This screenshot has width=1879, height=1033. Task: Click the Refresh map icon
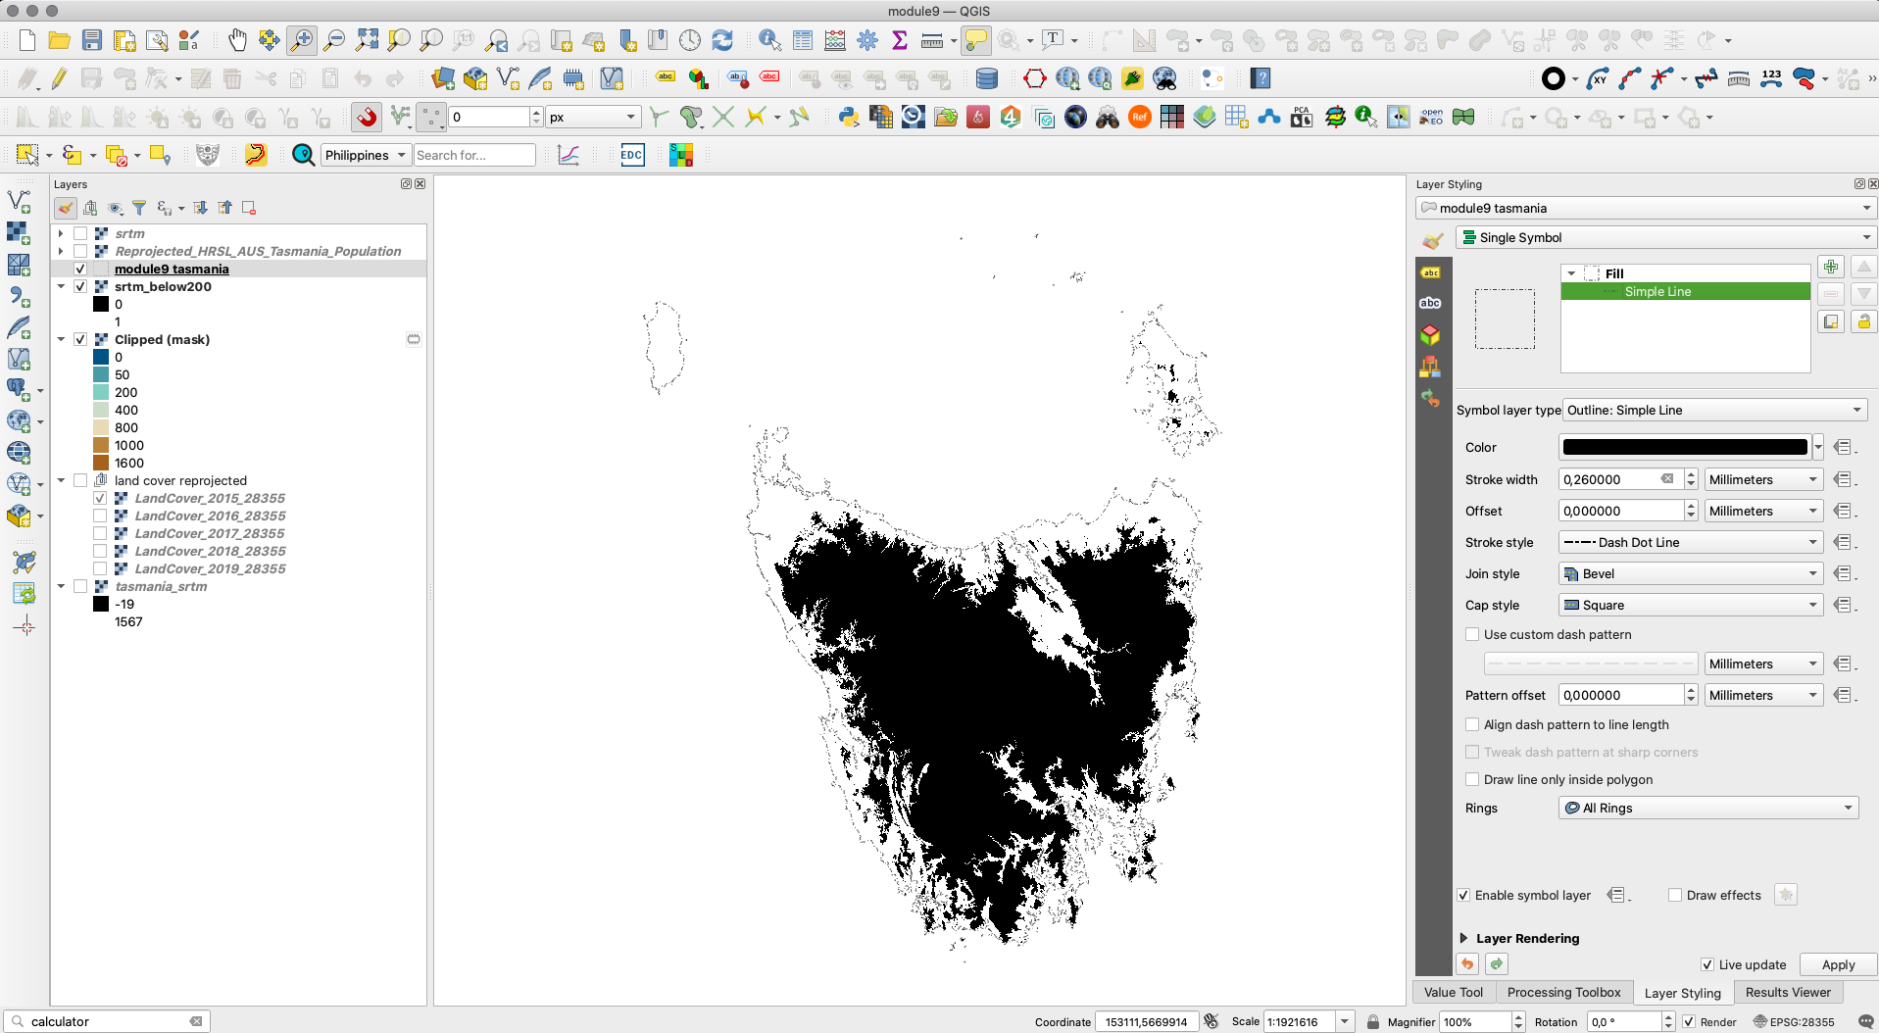722,40
